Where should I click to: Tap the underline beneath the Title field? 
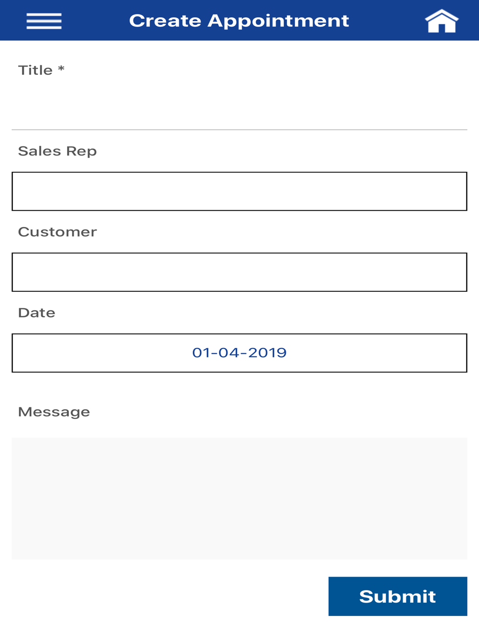point(239,130)
